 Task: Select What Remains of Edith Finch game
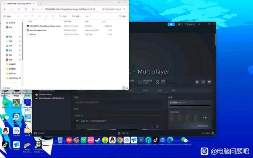coord(51,98)
